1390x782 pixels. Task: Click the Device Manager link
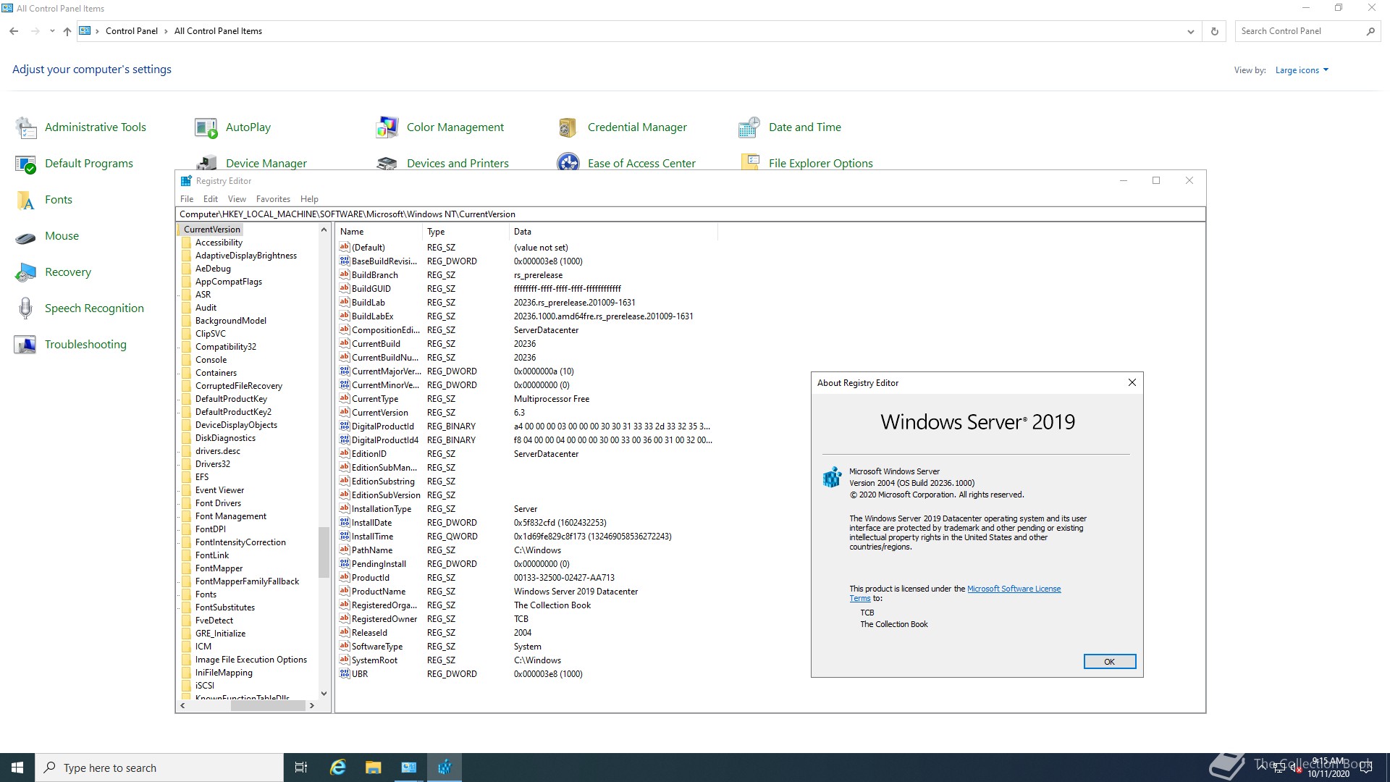[x=266, y=164]
